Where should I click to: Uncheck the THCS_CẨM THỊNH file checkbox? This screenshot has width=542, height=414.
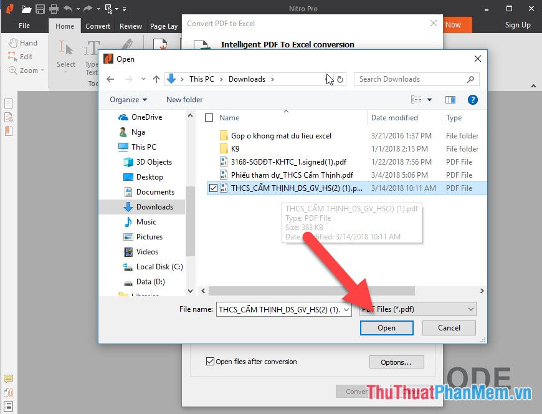(x=213, y=188)
